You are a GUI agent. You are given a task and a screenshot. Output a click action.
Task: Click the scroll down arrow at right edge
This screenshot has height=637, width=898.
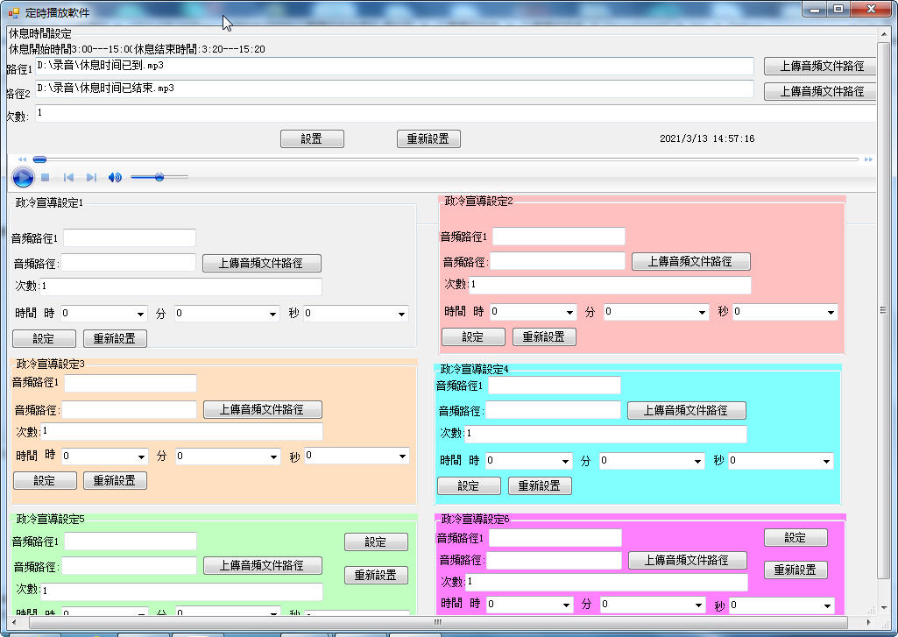[x=883, y=607]
